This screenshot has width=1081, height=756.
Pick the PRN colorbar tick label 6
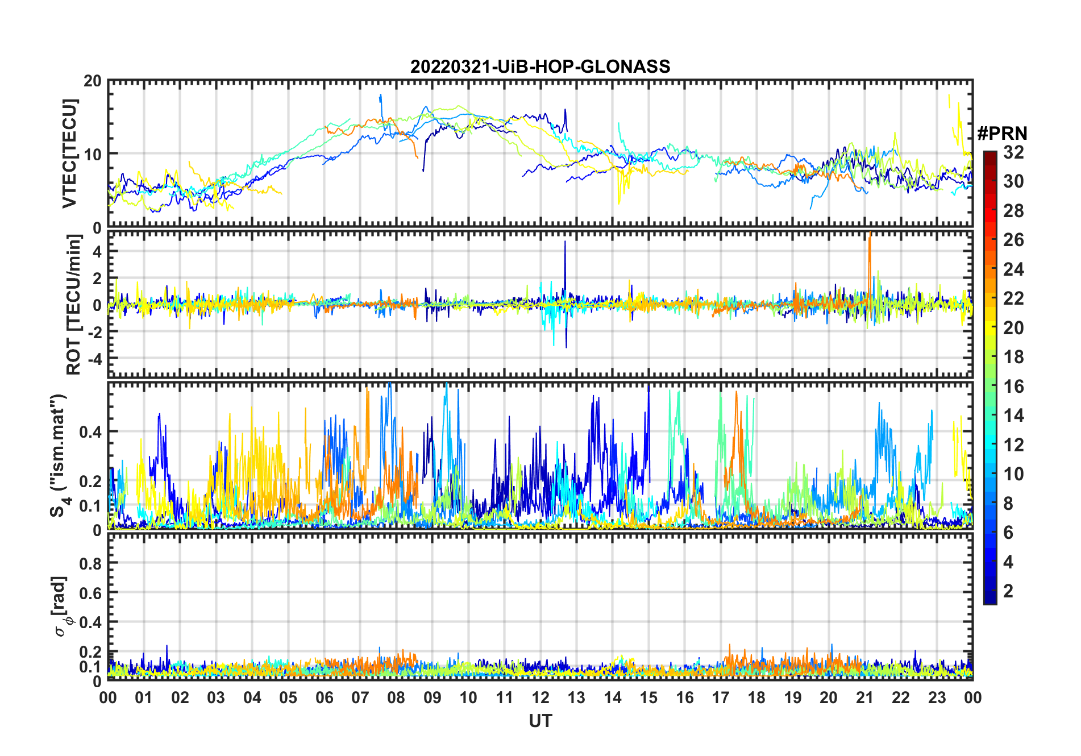(1008, 533)
